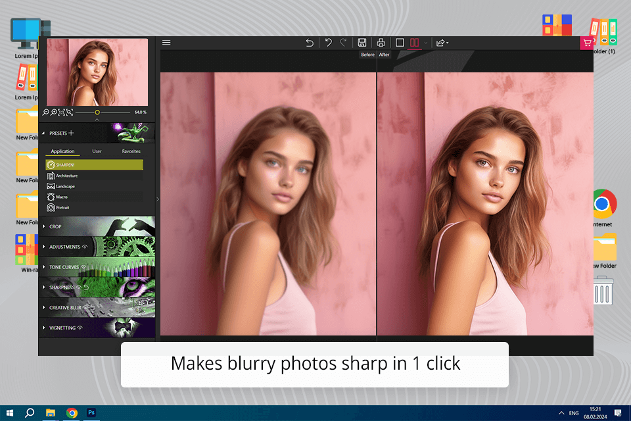Show hidden system tray icons

click(x=561, y=413)
